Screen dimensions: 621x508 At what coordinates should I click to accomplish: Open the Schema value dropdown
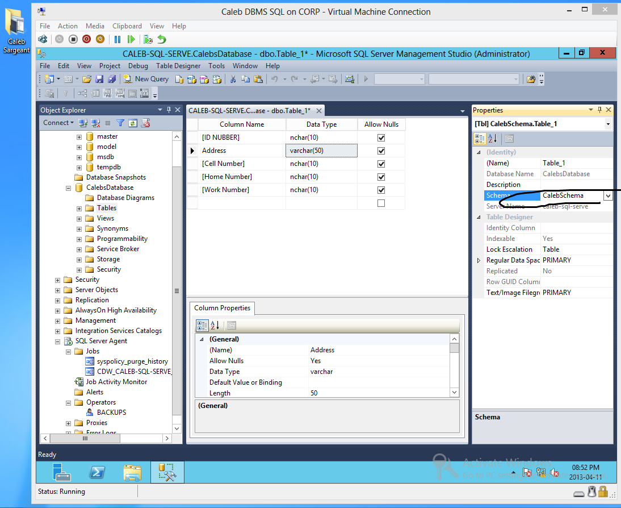click(x=608, y=195)
